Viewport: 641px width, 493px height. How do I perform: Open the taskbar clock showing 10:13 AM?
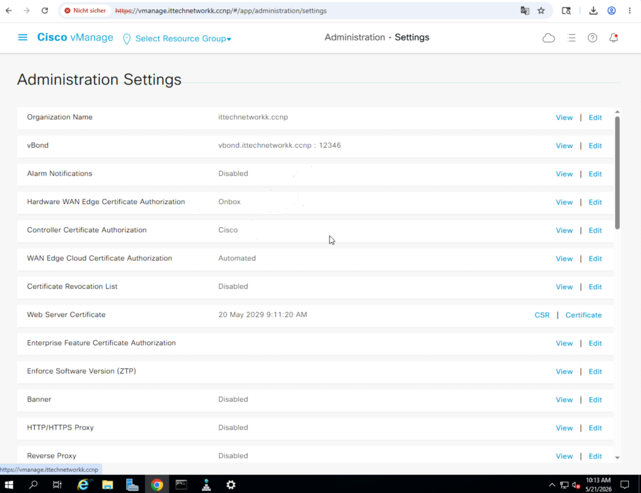click(598, 484)
